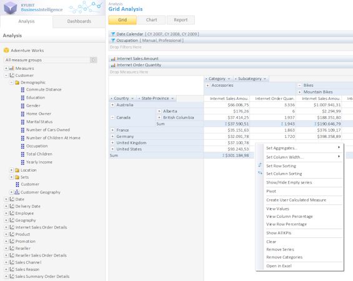Click the Number of Cars Owned icon
Viewport: 353px width, 281px height.
[x=22, y=130]
